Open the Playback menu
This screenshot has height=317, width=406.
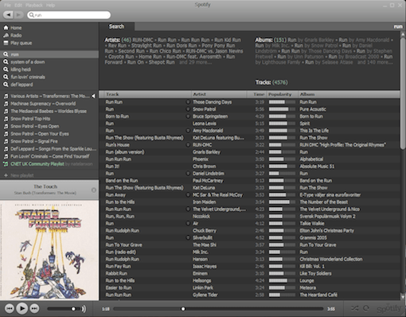34,5
